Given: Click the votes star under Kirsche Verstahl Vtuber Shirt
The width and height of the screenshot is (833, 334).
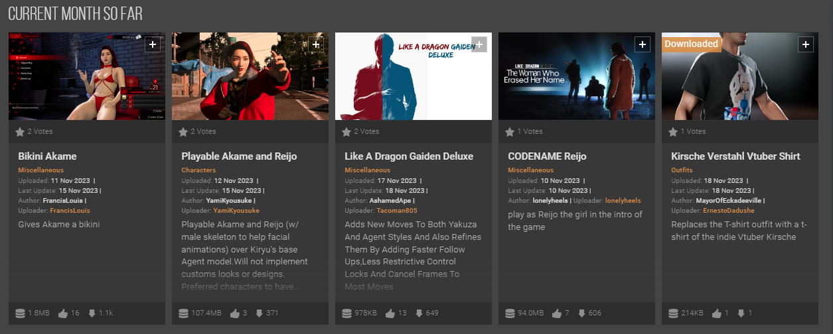Looking at the screenshot, I should click(x=673, y=132).
